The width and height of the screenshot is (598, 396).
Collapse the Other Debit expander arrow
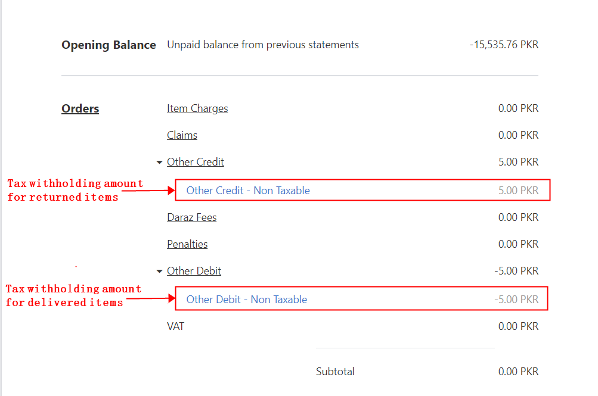(x=159, y=272)
